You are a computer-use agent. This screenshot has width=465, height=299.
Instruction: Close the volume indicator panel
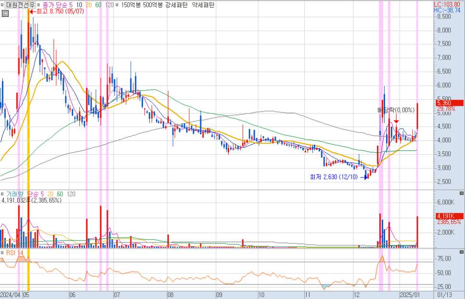462,193
